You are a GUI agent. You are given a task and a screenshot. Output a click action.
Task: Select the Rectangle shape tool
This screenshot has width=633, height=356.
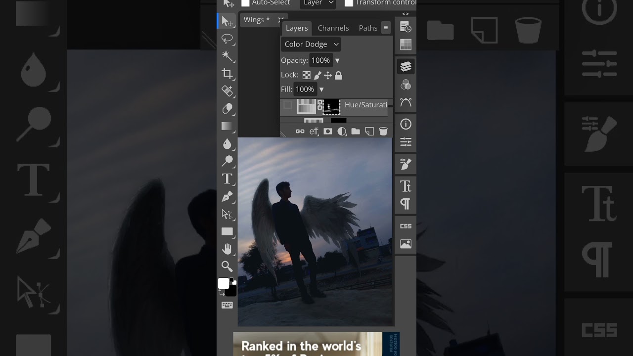point(227,231)
